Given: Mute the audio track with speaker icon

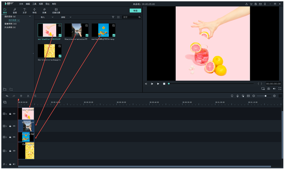Looking at the screenshot, I should (x=14, y=164).
